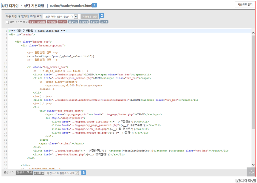Click the includeWidget proc/_global_select.html line

pos(61,56)
